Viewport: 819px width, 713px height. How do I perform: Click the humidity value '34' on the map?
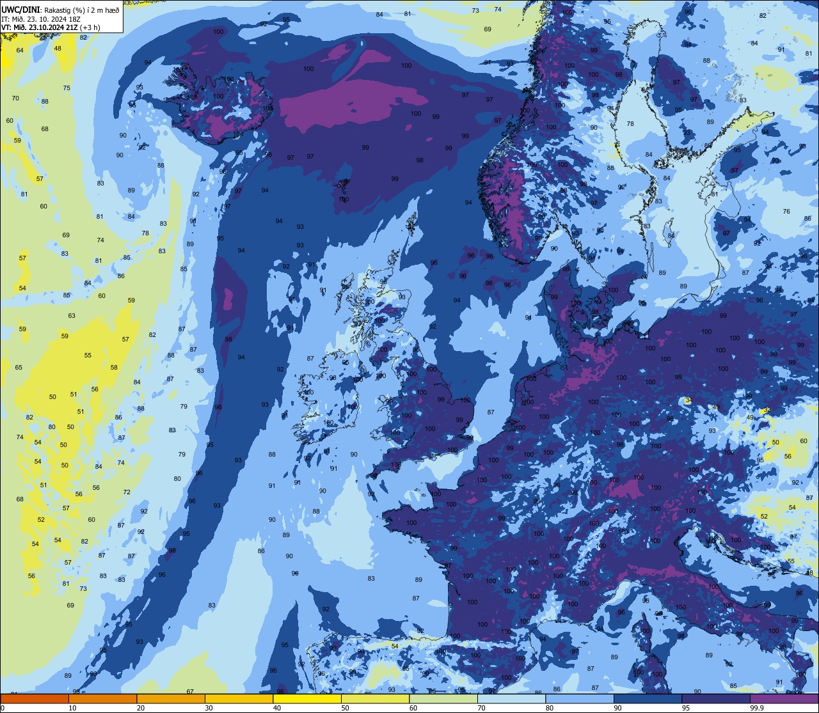click(x=688, y=400)
